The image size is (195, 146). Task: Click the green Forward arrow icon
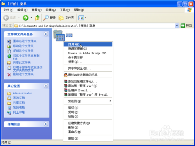26,18
